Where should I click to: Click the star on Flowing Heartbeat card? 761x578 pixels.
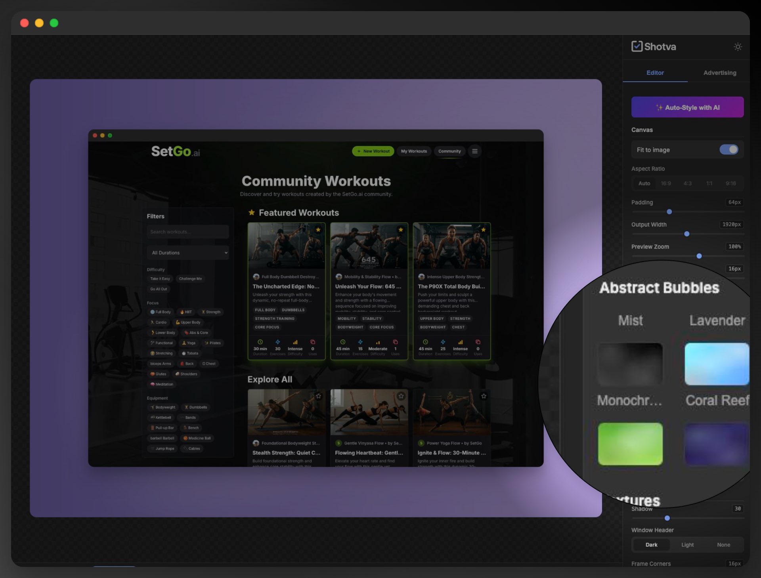tap(401, 396)
